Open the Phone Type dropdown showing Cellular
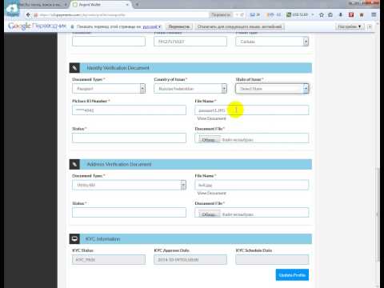The height and width of the screenshot is (288, 384). (272, 42)
